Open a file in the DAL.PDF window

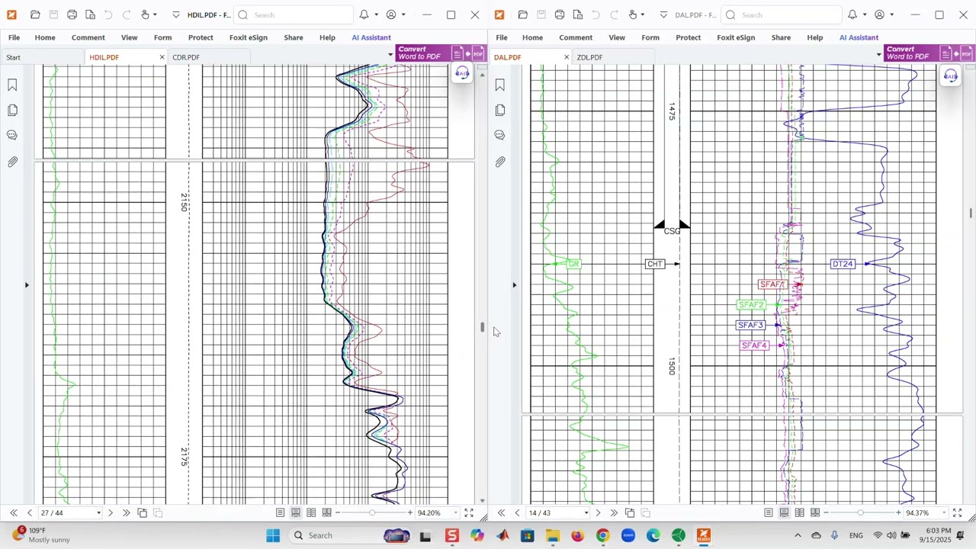coord(523,14)
